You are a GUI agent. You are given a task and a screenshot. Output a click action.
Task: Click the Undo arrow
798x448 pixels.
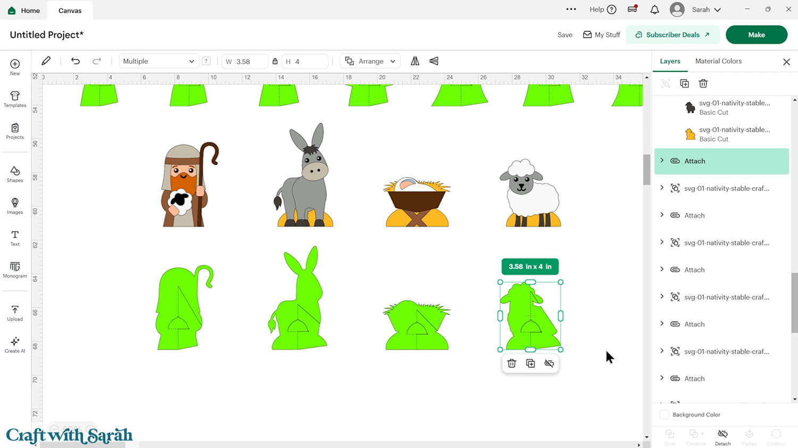click(x=76, y=61)
